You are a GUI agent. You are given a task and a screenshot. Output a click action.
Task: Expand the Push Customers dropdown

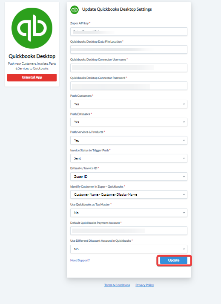coord(129,104)
